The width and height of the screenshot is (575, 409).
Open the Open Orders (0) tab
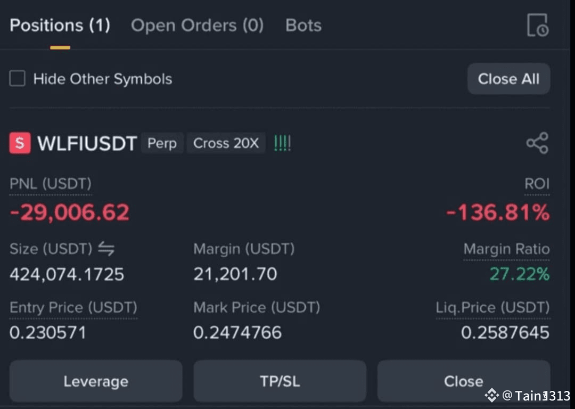point(198,26)
